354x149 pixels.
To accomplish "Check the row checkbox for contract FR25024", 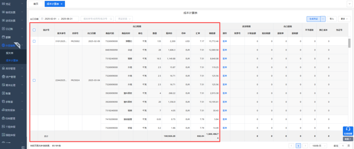I will (x=34, y=80).
